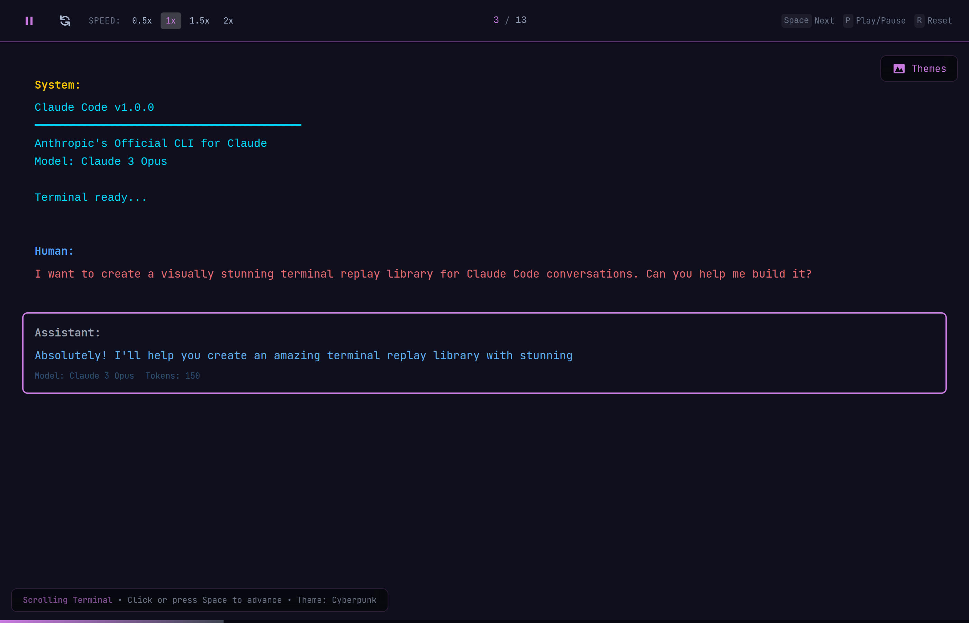Click the 'Model: Claude 3 Opus' system line
The height and width of the screenshot is (623, 969).
click(101, 161)
